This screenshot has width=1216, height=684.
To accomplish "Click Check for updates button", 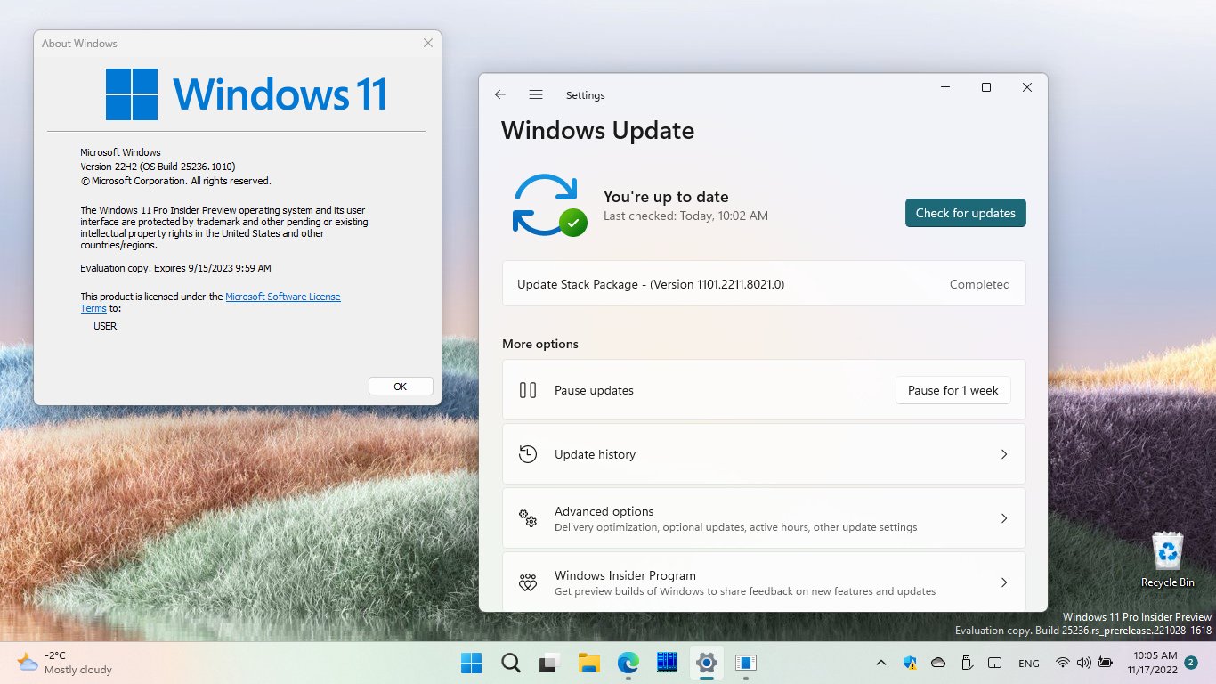I will [966, 213].
